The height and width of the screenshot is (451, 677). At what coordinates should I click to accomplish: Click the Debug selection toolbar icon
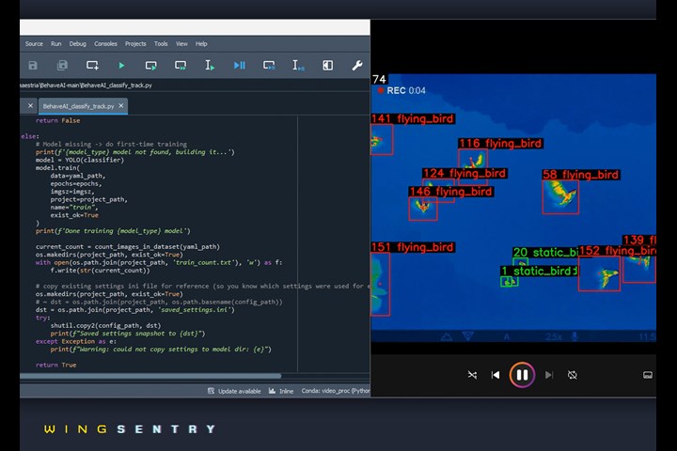[298, 66]
